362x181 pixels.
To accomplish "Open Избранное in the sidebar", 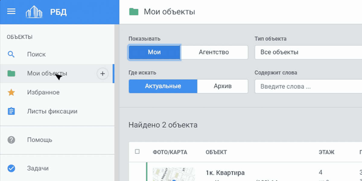I will 43,92.
